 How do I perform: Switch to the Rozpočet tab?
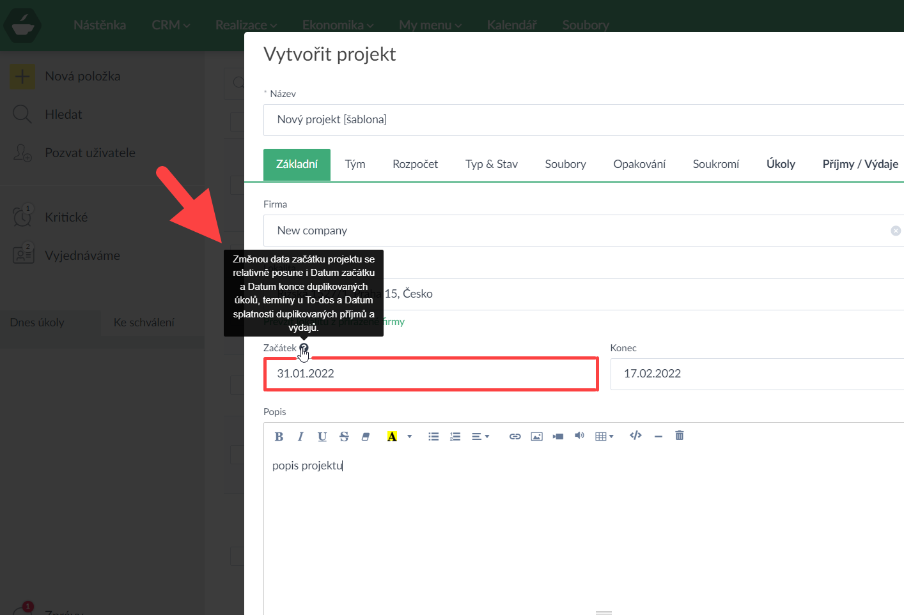415,165
